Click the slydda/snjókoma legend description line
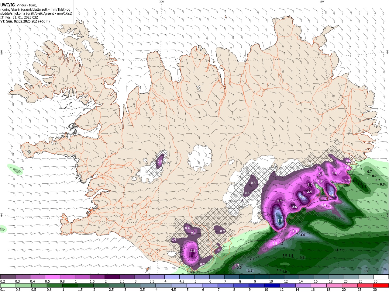This screenshot has width=389, height=292. [36, 13]
